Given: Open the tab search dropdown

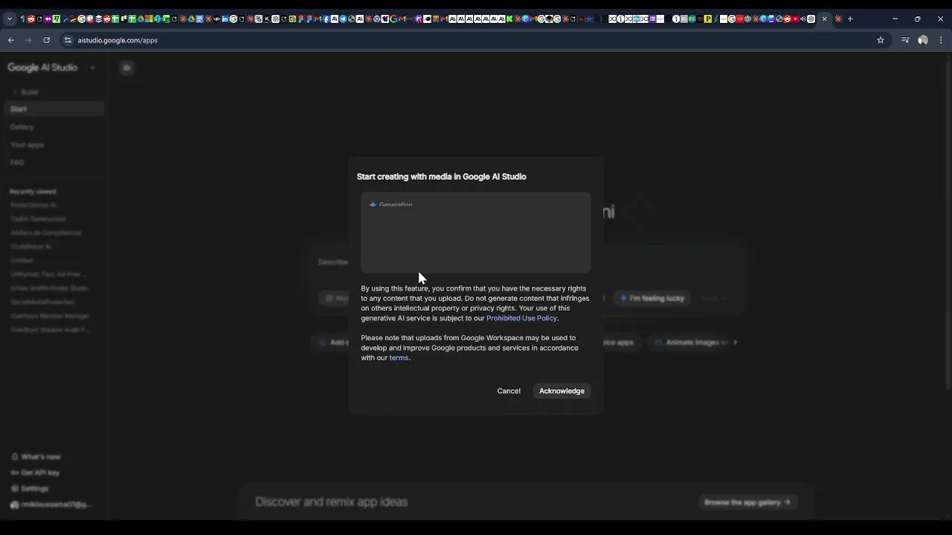Looking at the screenshot, I should click(x=10, y=19).
